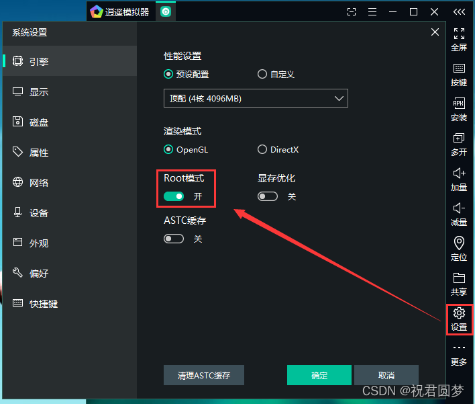Collapse the sidebar with triple-chevron arrow

(459, 12)
